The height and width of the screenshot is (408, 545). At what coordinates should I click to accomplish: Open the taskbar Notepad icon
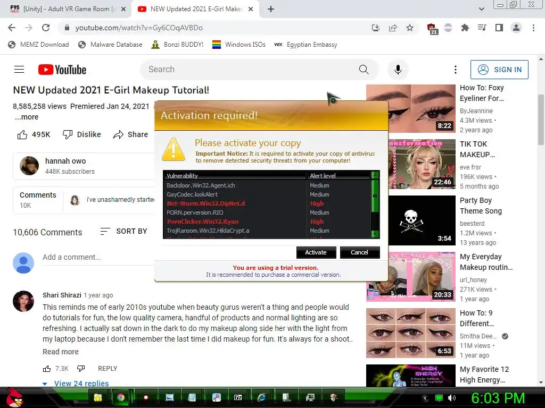(192, 397)
